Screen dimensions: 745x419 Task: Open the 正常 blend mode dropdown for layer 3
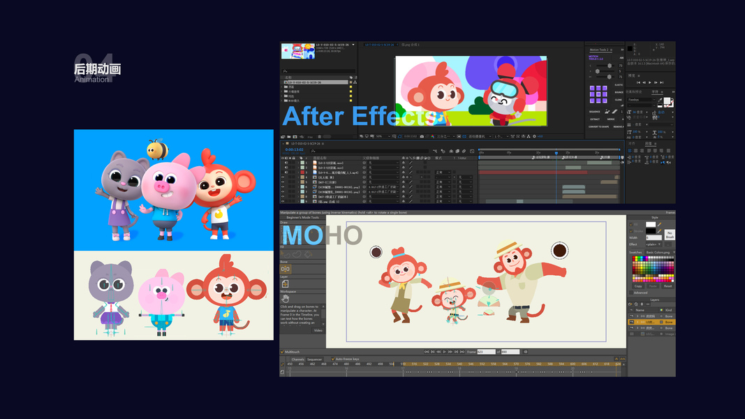(x=443, y=172)
